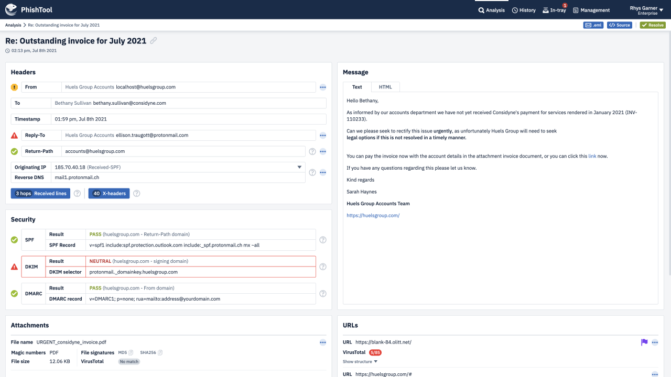Open the Analysis section in top navigation
The width and height of the screenshot is (671, 377).
coord(492,10)
